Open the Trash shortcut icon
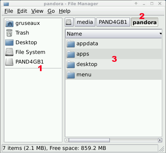166x153 pixels. point(9,33)
